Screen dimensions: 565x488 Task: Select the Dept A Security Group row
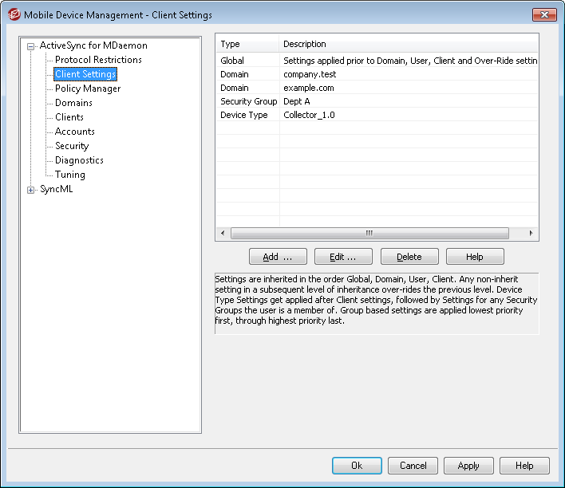(x=377, y=101)
